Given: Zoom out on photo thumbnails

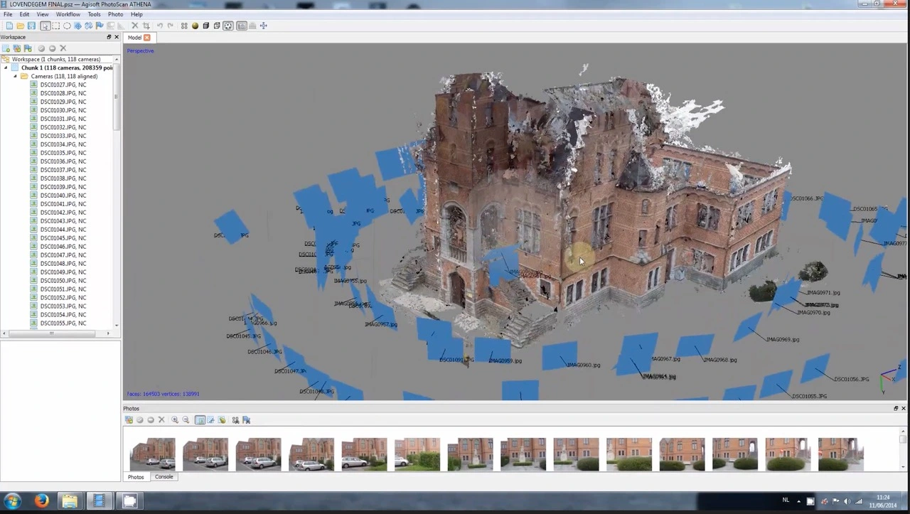Looking at the screenshot, I should (x=186, y=420).
